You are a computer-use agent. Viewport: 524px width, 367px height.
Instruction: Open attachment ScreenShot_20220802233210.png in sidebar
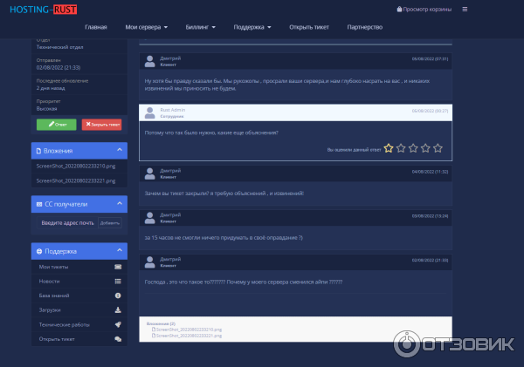tap(69, 165)
